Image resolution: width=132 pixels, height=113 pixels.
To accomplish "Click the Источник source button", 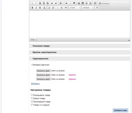I will [104, 3].
